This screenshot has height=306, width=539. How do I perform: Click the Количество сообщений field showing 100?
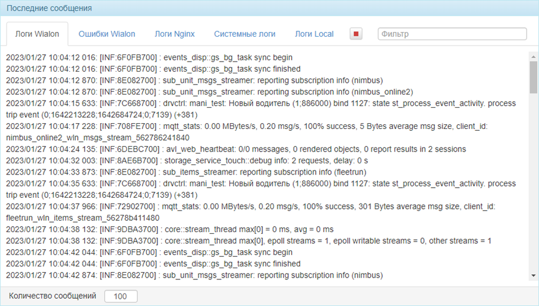(x=121, y=296)
